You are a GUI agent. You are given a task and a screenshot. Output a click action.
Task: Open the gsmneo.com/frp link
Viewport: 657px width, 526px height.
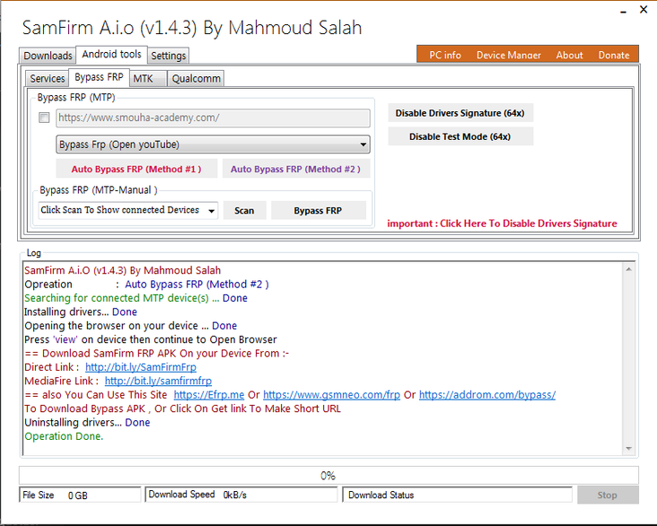pos(331,395)
